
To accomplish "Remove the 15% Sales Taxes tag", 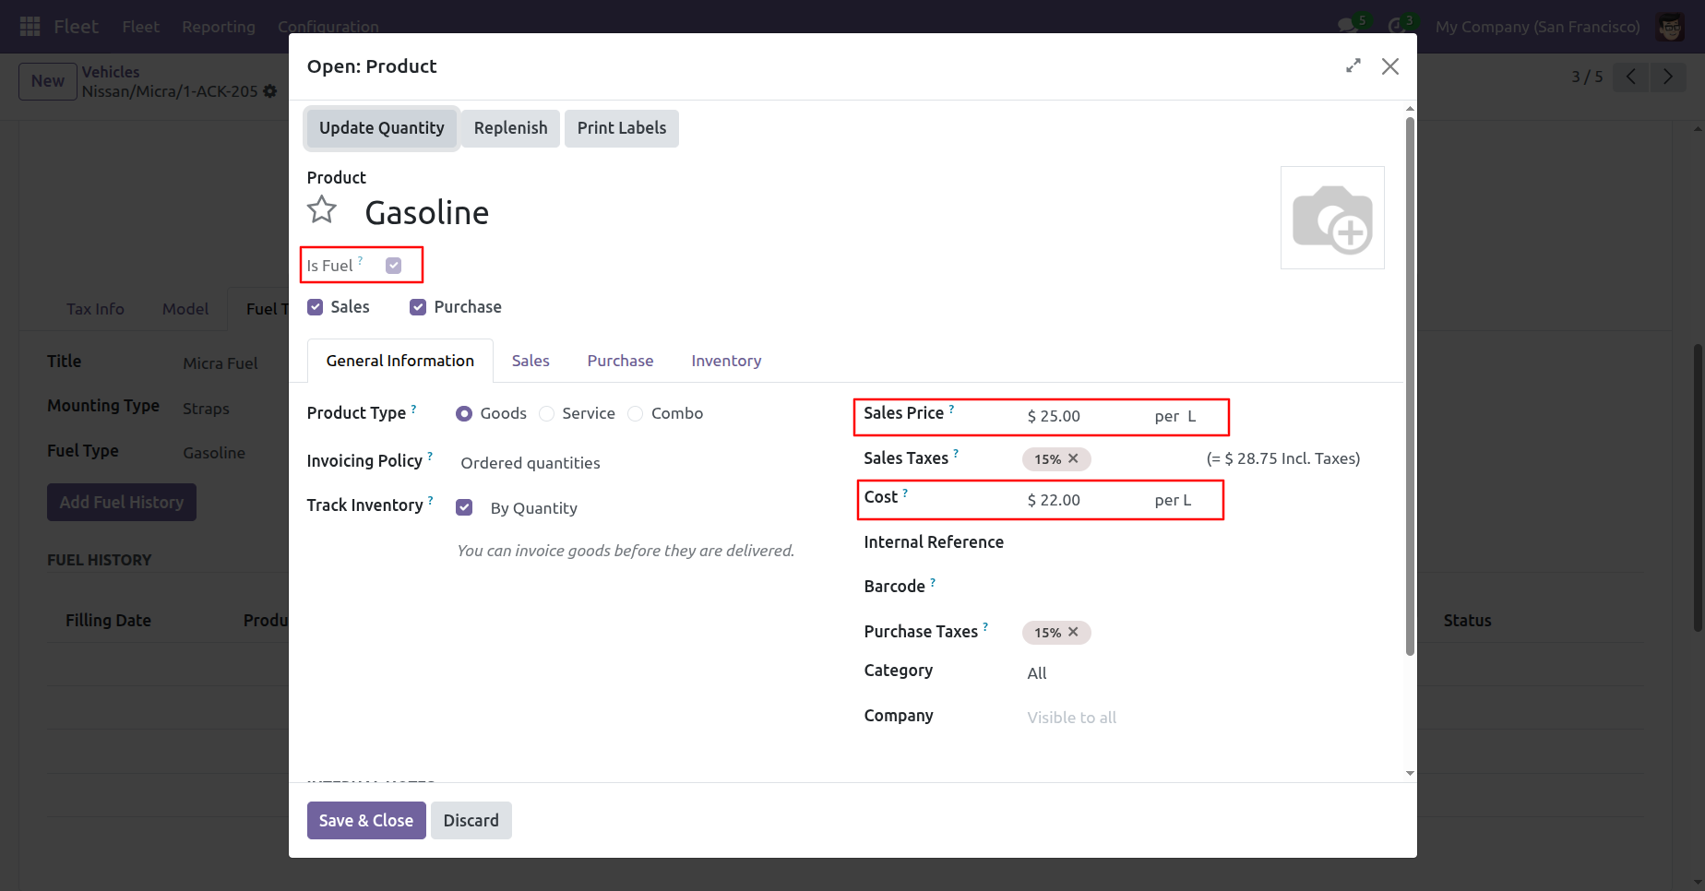I will pos(1073,458).
